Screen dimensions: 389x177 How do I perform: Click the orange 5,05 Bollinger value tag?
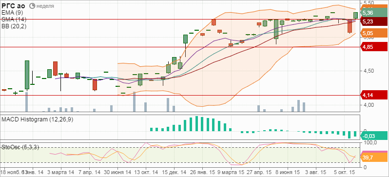[x=373, y=33]
